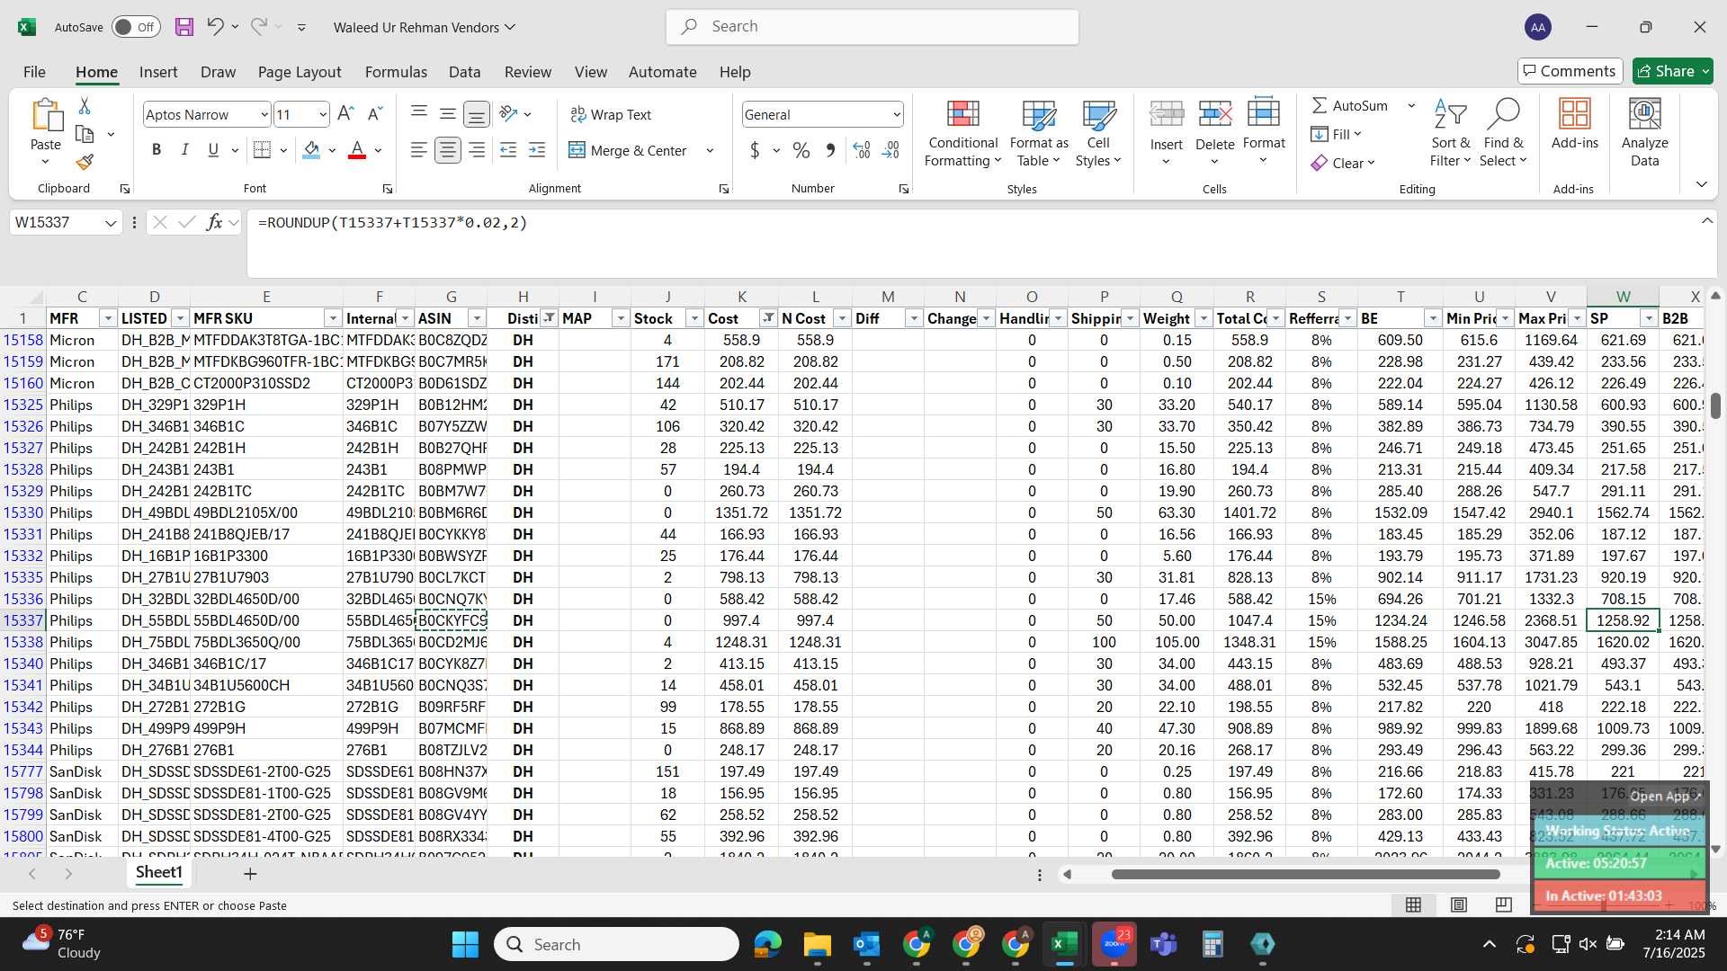Click the Insert Function fx icon
The width and height of the screenshot is (1727, 971).
214,222
